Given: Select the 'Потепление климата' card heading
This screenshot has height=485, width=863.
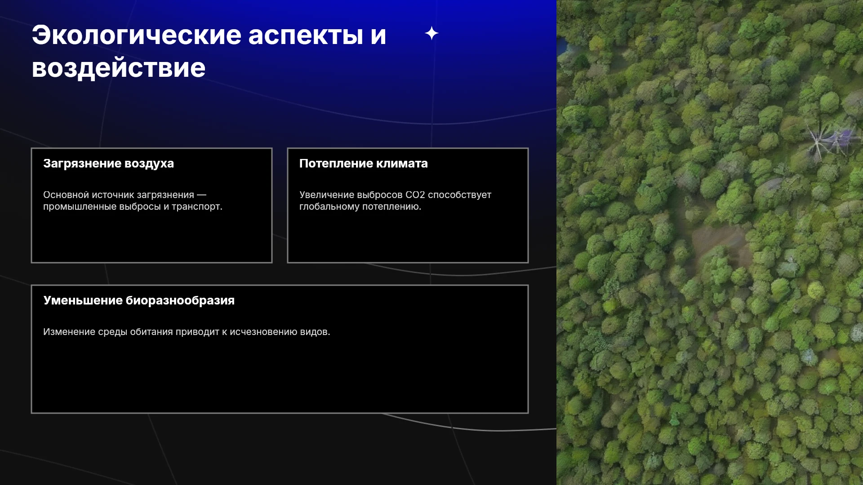Looking at the screenshot, I should pos(364,163).
